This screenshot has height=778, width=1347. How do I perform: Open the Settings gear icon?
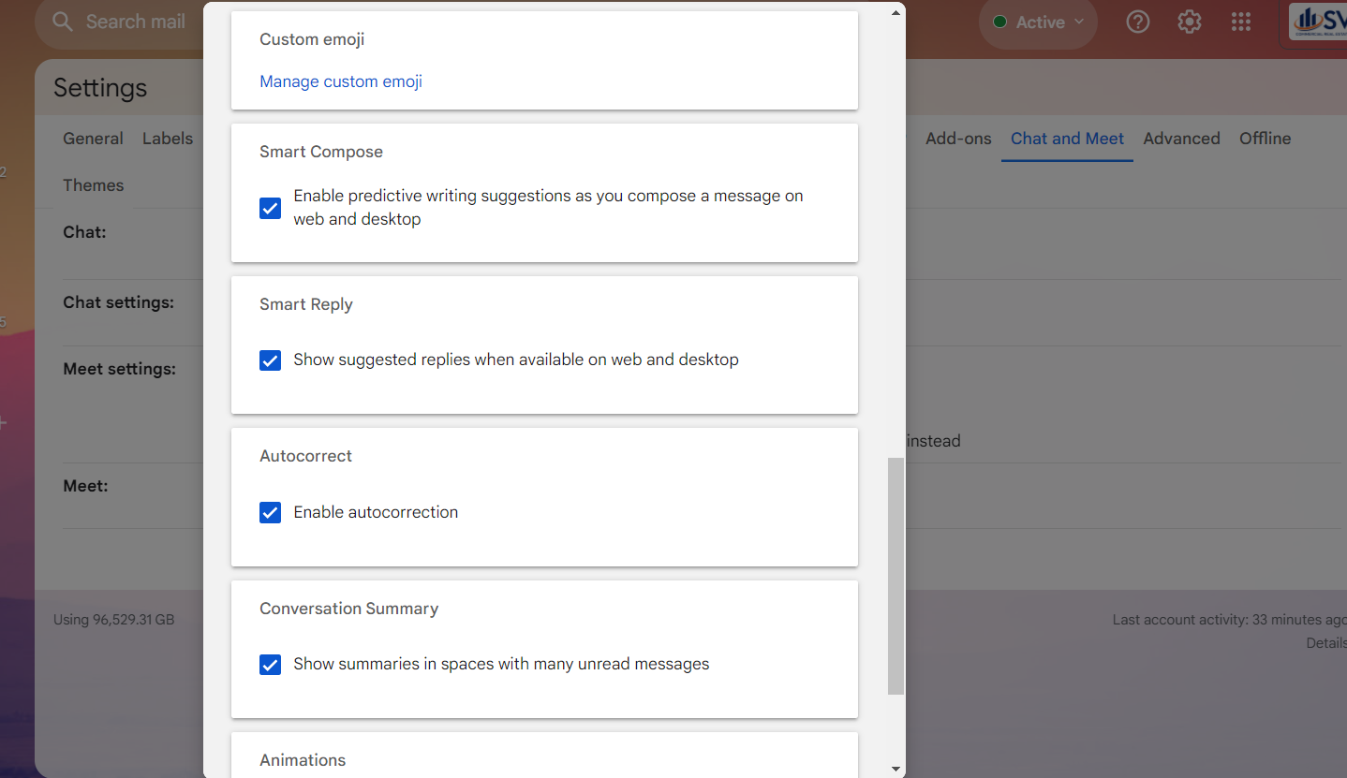click(x=1189, y=22)
